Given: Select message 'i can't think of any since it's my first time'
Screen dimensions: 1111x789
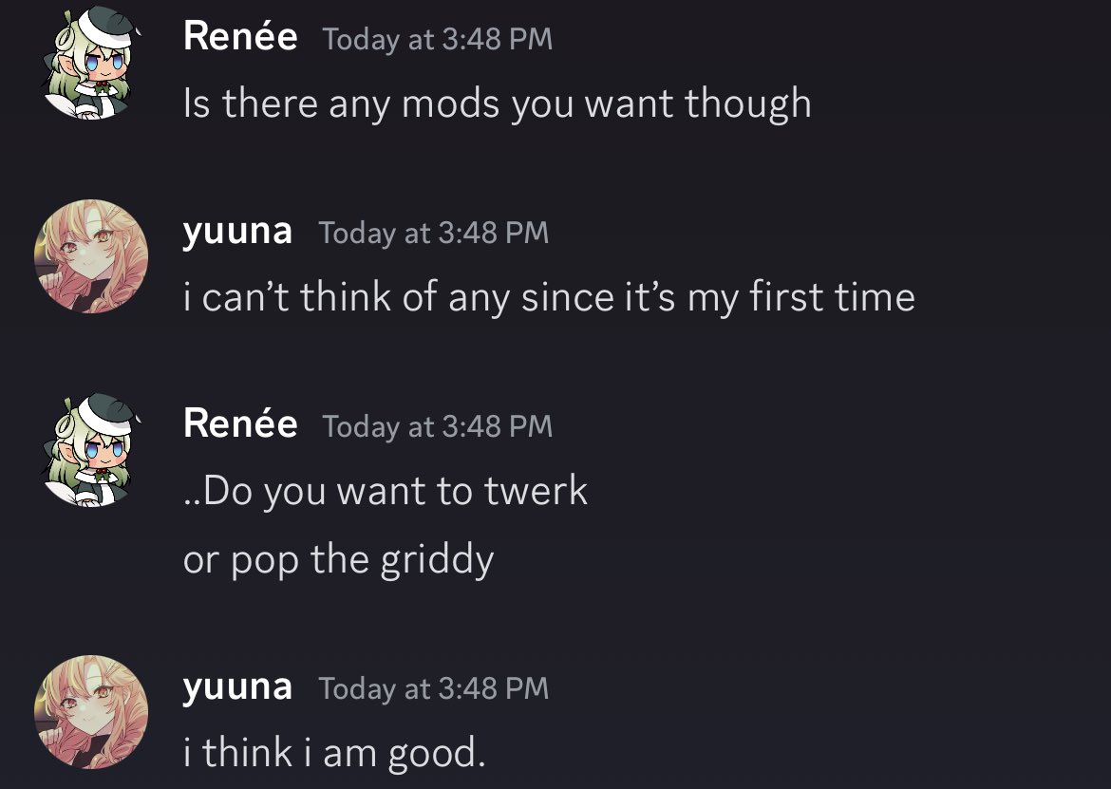Looking at the screenshot, I should coord(549,298).
